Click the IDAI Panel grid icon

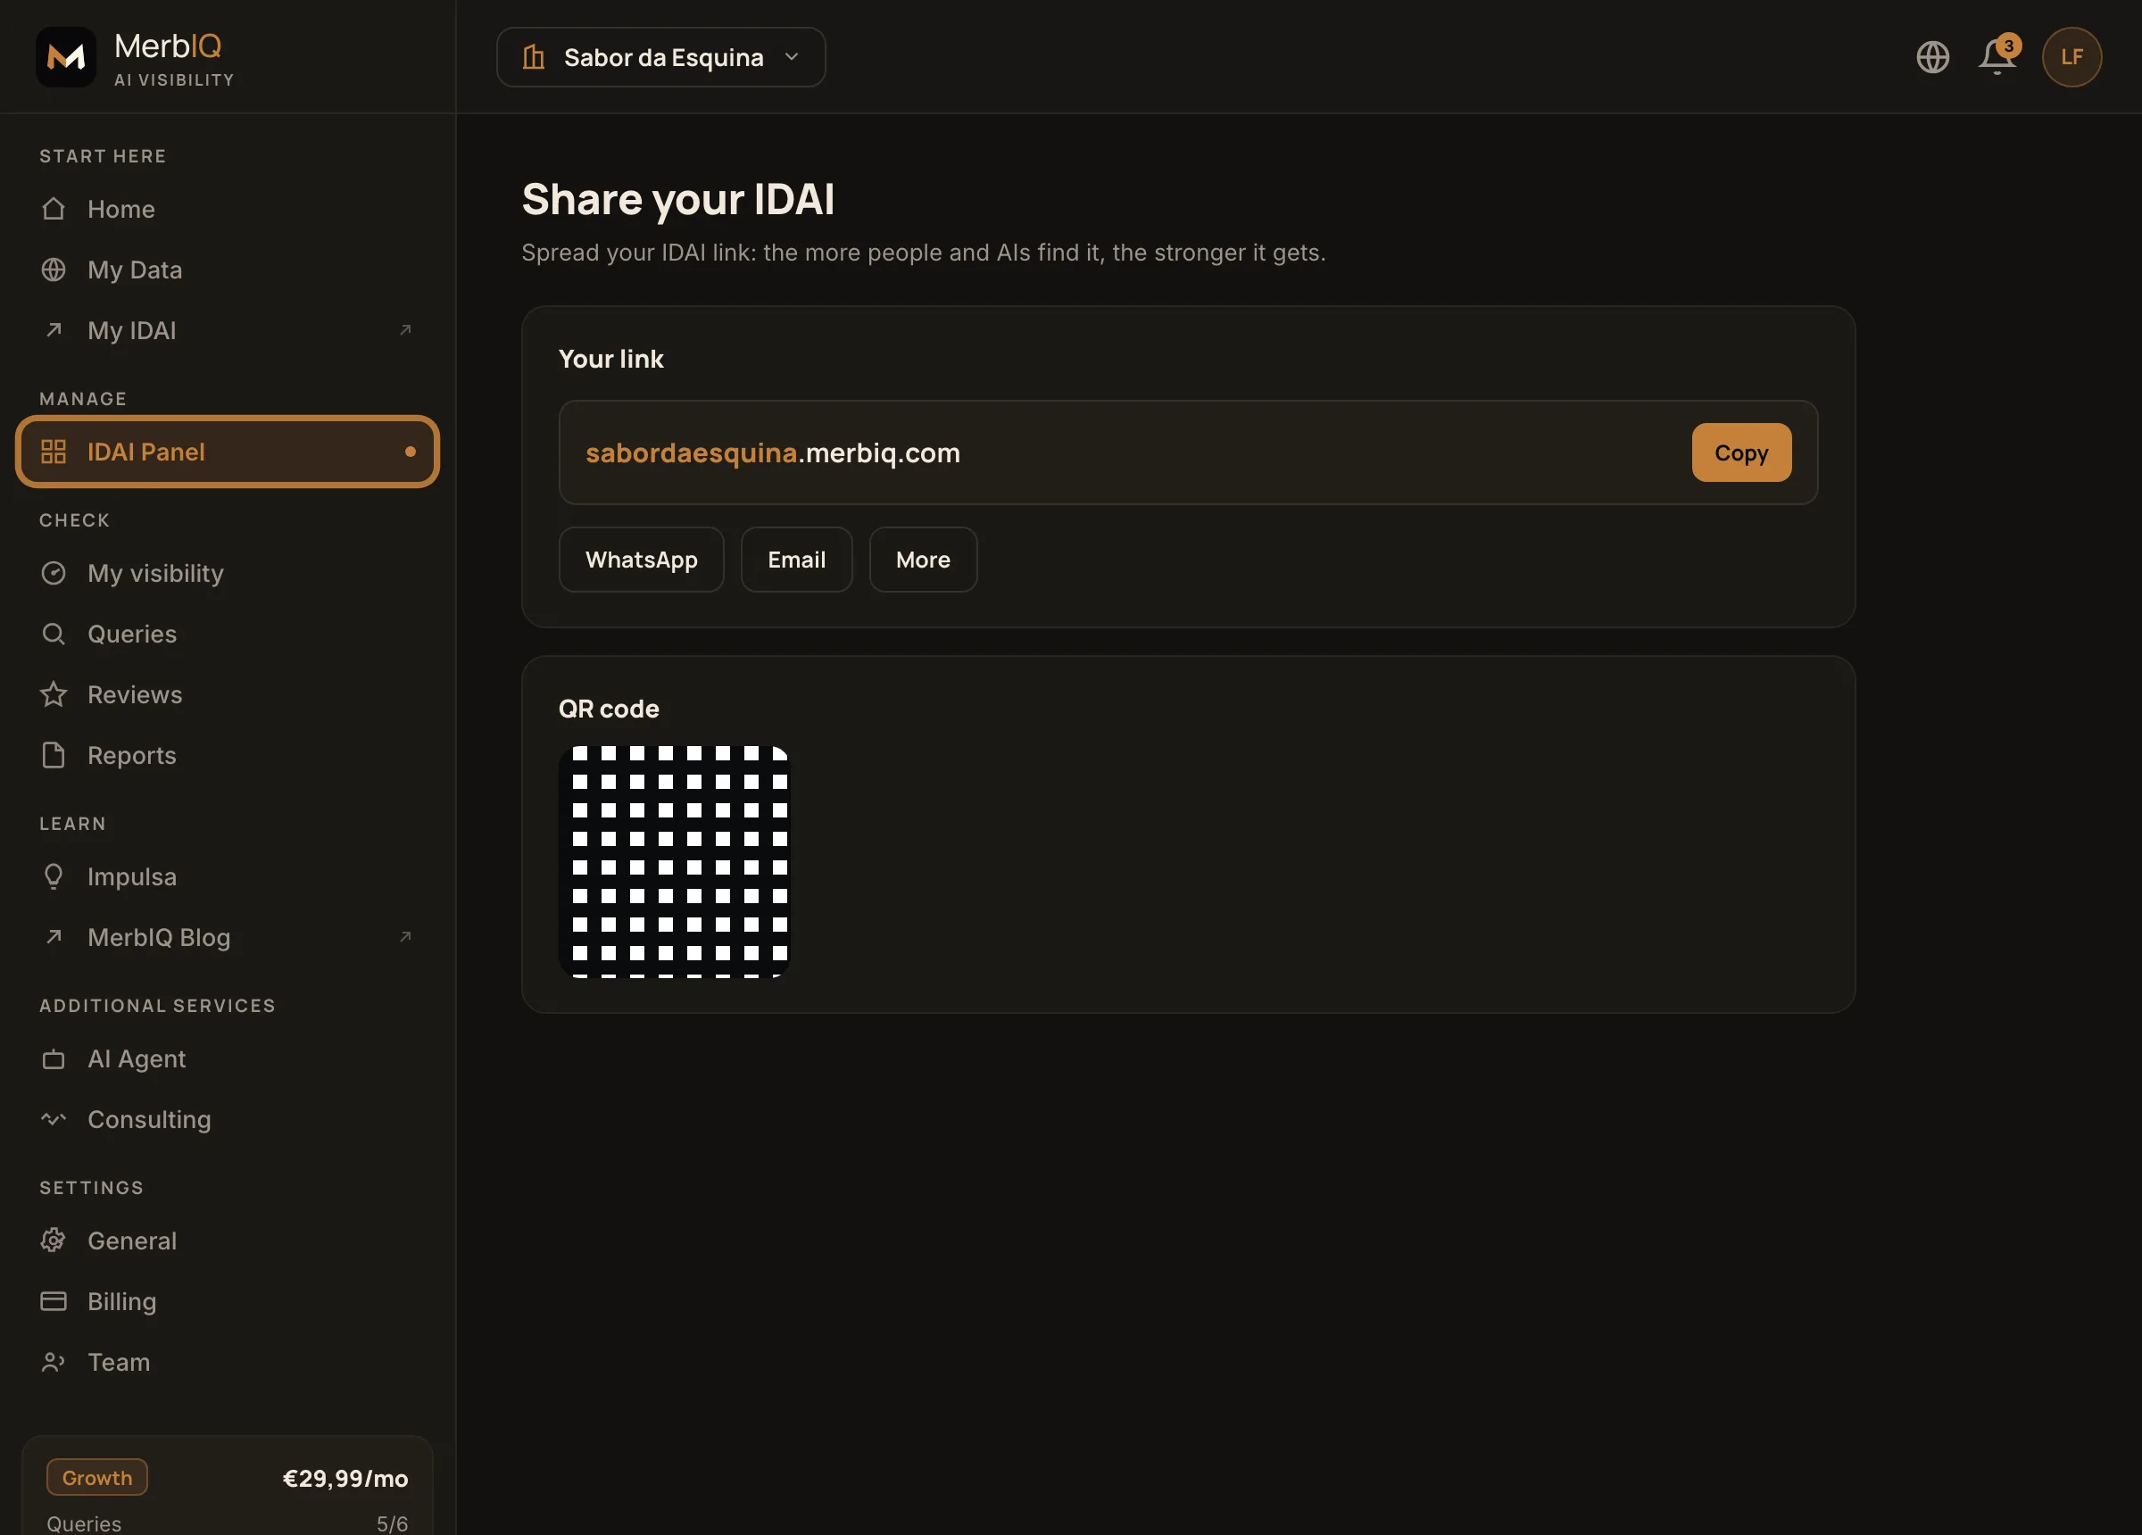point(54,452)
